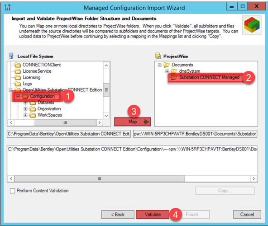Select Substation CONNECT Managed folder label
Viewport: 268px width, 226px height.
pos(209,77)
